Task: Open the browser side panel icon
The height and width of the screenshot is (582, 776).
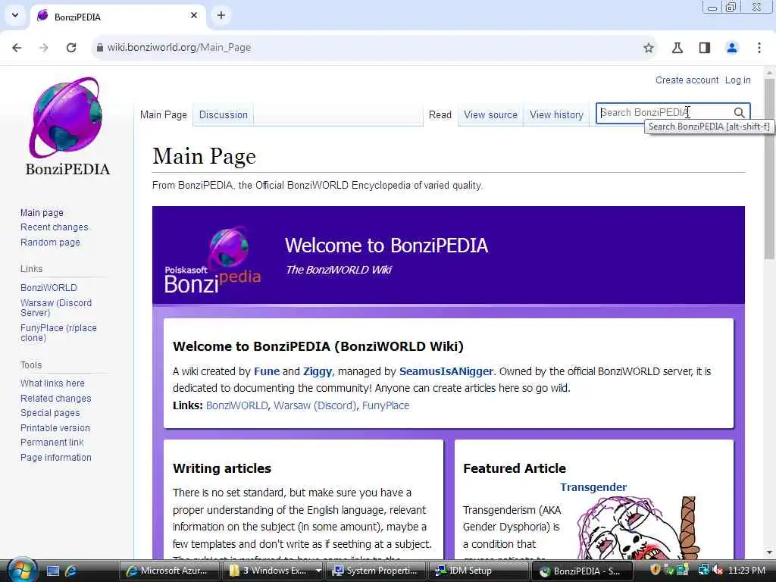Action: coord(705,48)
